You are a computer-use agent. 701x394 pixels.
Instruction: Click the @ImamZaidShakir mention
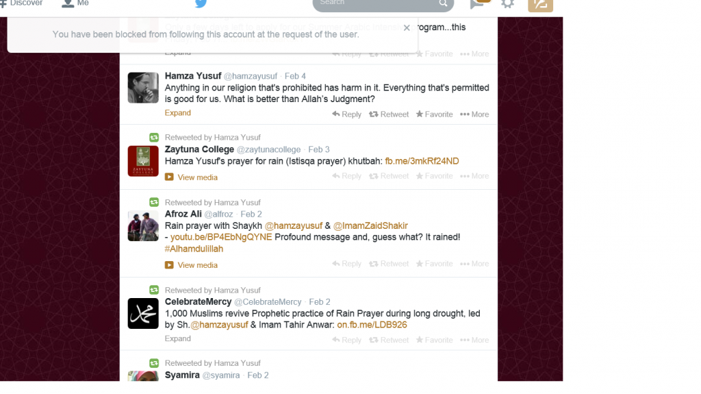[370, 225]
